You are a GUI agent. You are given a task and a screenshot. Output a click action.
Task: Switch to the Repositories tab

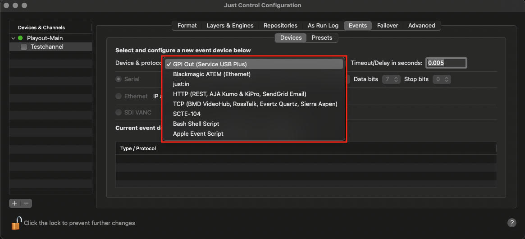[x=280, y=25]
